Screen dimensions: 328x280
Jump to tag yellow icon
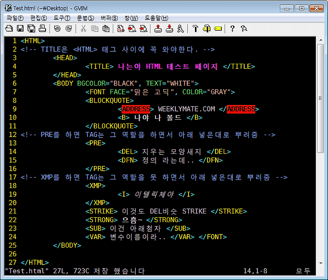click(218, 28)
